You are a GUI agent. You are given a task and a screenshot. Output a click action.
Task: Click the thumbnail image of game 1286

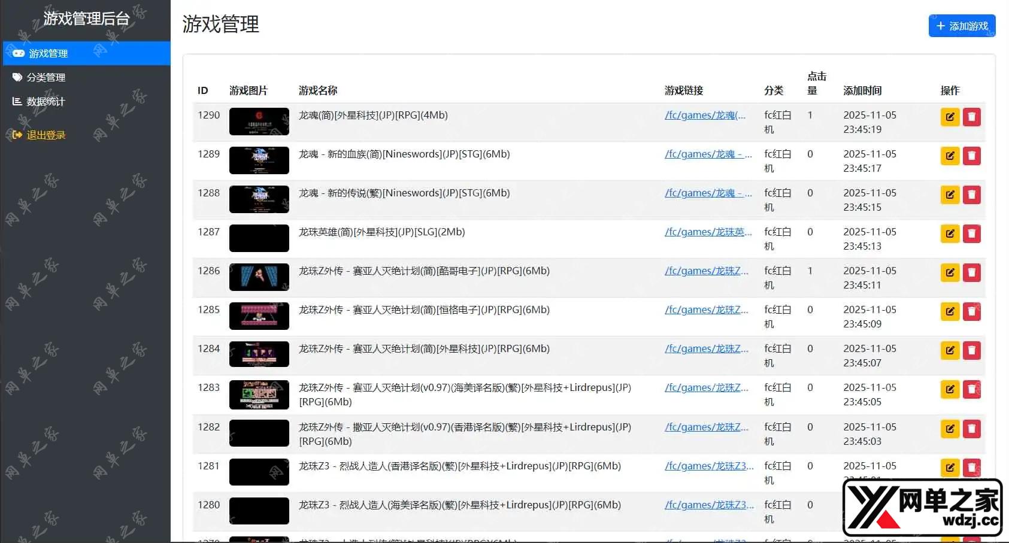point(259,277)
